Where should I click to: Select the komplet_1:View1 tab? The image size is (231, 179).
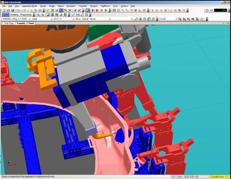tap(26, 23)
